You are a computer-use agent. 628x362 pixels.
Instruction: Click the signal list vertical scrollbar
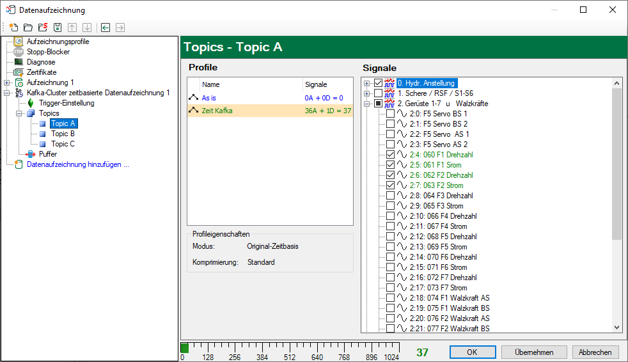[x=616, y=192]
